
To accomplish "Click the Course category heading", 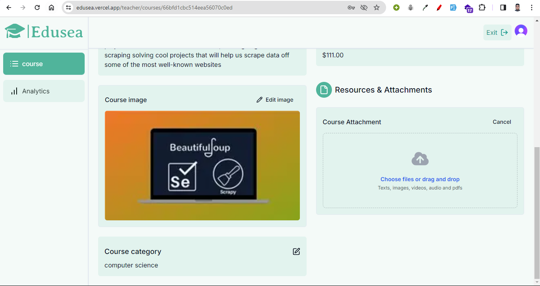I will pos(133,252).
